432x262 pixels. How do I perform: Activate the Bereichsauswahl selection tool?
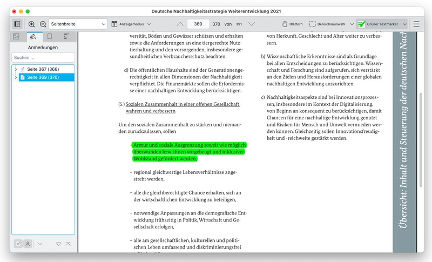coord(327,24)
